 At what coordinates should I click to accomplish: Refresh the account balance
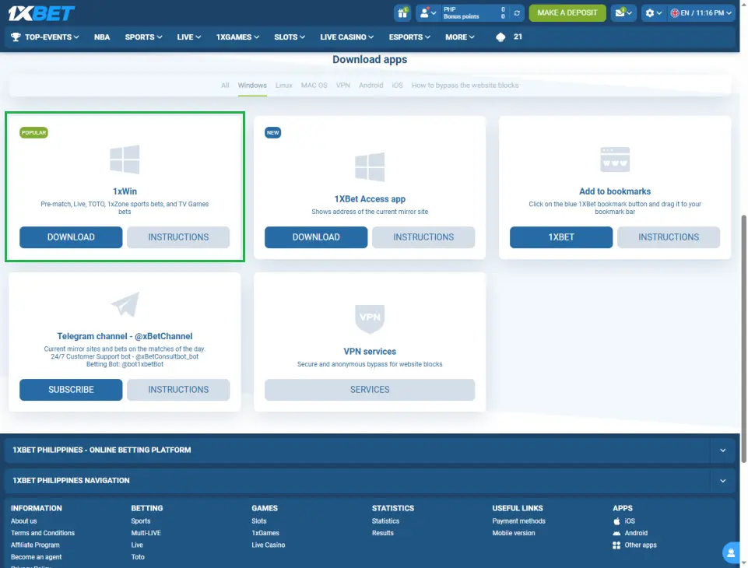517,13
